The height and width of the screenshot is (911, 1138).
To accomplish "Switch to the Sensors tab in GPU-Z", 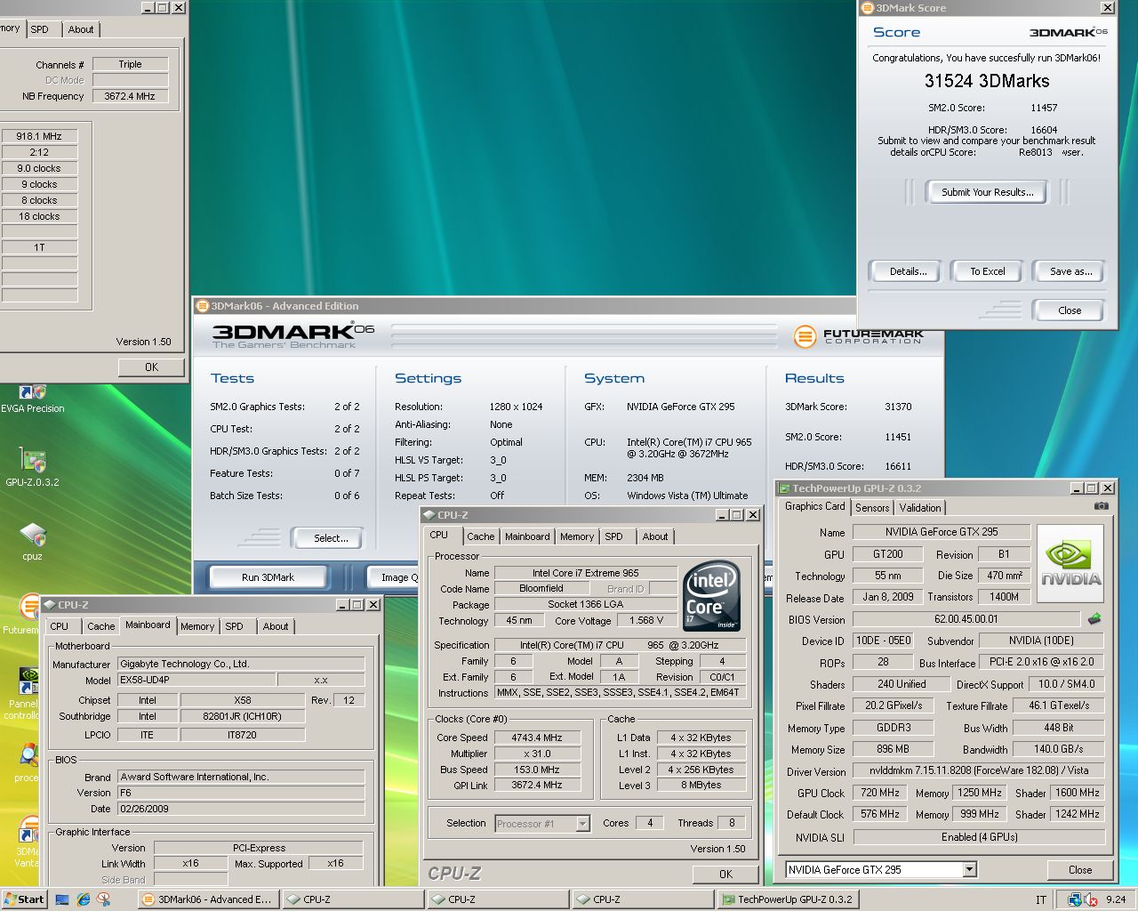I will click(x=871, y=507).
